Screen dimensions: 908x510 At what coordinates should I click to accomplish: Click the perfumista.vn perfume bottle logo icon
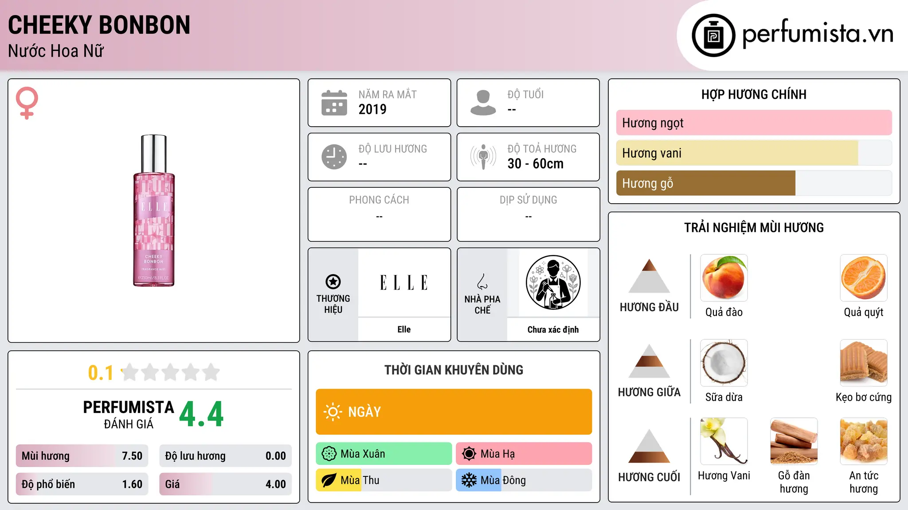[713, 35]
